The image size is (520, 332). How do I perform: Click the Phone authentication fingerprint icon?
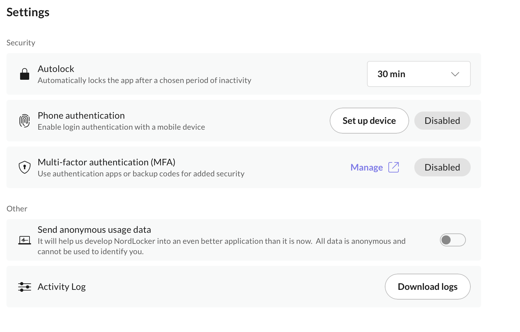pos(25,121)
